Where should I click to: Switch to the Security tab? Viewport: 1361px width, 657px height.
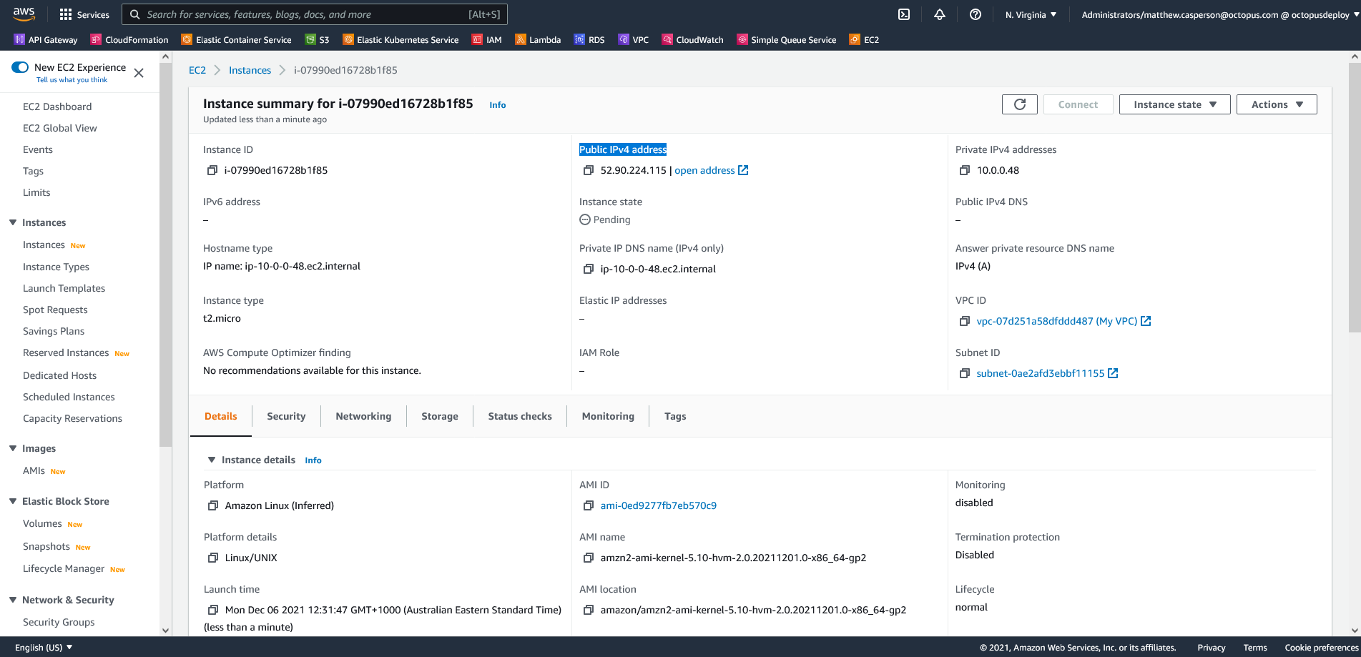285,415
